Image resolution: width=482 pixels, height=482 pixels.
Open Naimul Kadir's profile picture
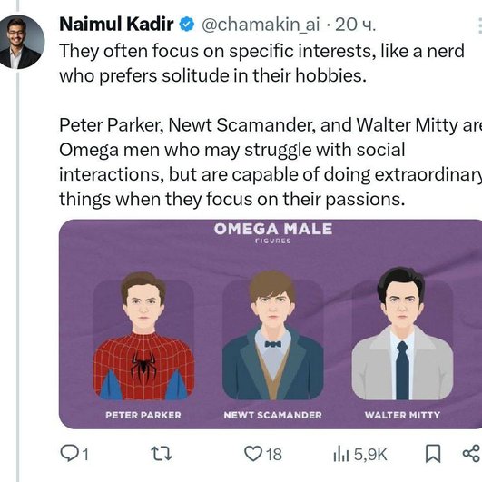click(x=20, y=42)
